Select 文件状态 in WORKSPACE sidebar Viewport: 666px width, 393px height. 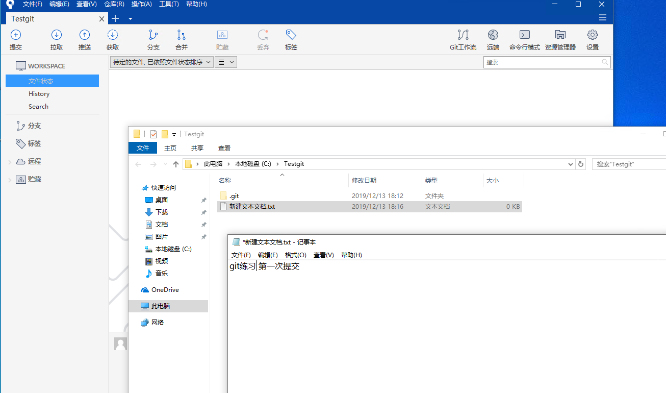[52, 81]
